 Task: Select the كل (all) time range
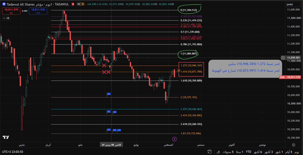point(218,152)
